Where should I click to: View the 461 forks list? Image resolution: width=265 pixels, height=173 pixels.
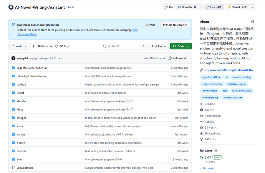(x=208, y=139)
